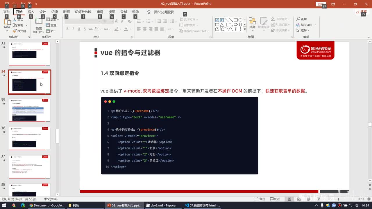
Task: Click the Select (选择) button
Action: [x=303, y=30]
